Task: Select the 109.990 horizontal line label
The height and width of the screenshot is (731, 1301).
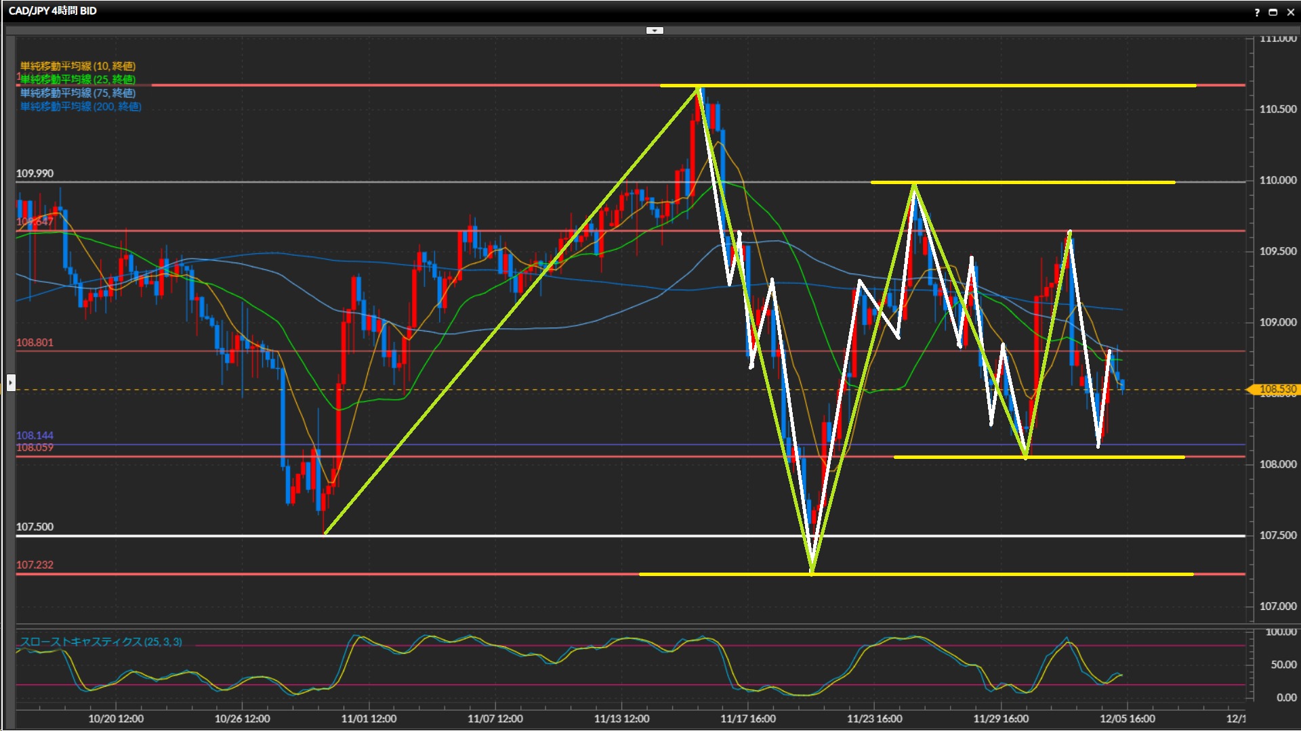Action: tap(35, 173)
